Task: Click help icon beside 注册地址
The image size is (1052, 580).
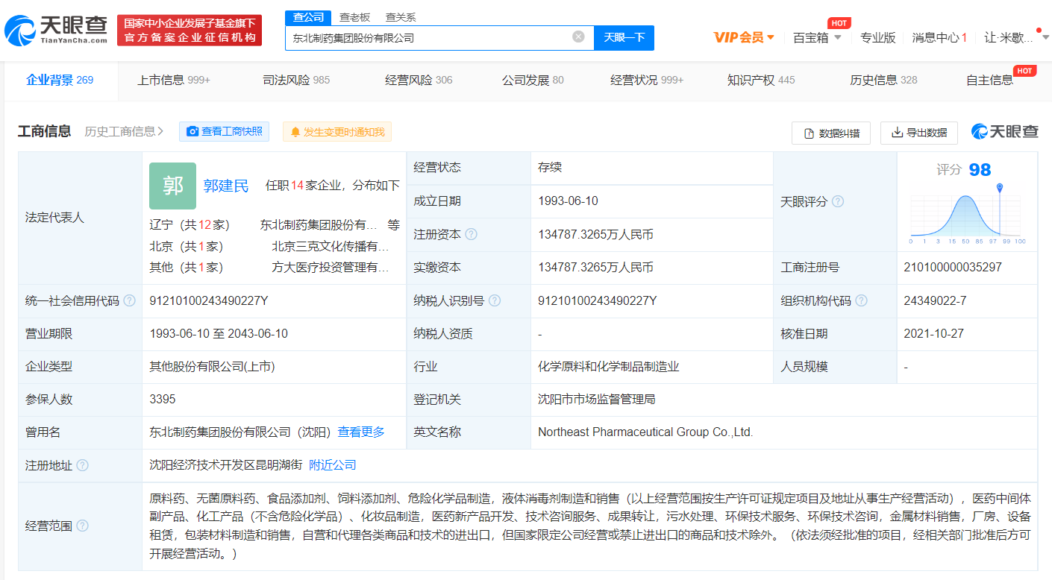Action: (x=83, y=465)
